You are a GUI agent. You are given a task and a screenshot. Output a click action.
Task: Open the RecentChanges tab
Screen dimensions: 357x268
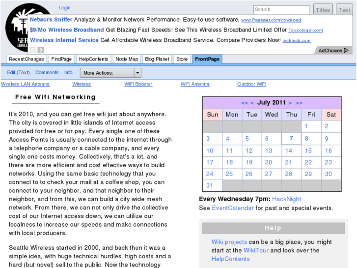(27, 59)
